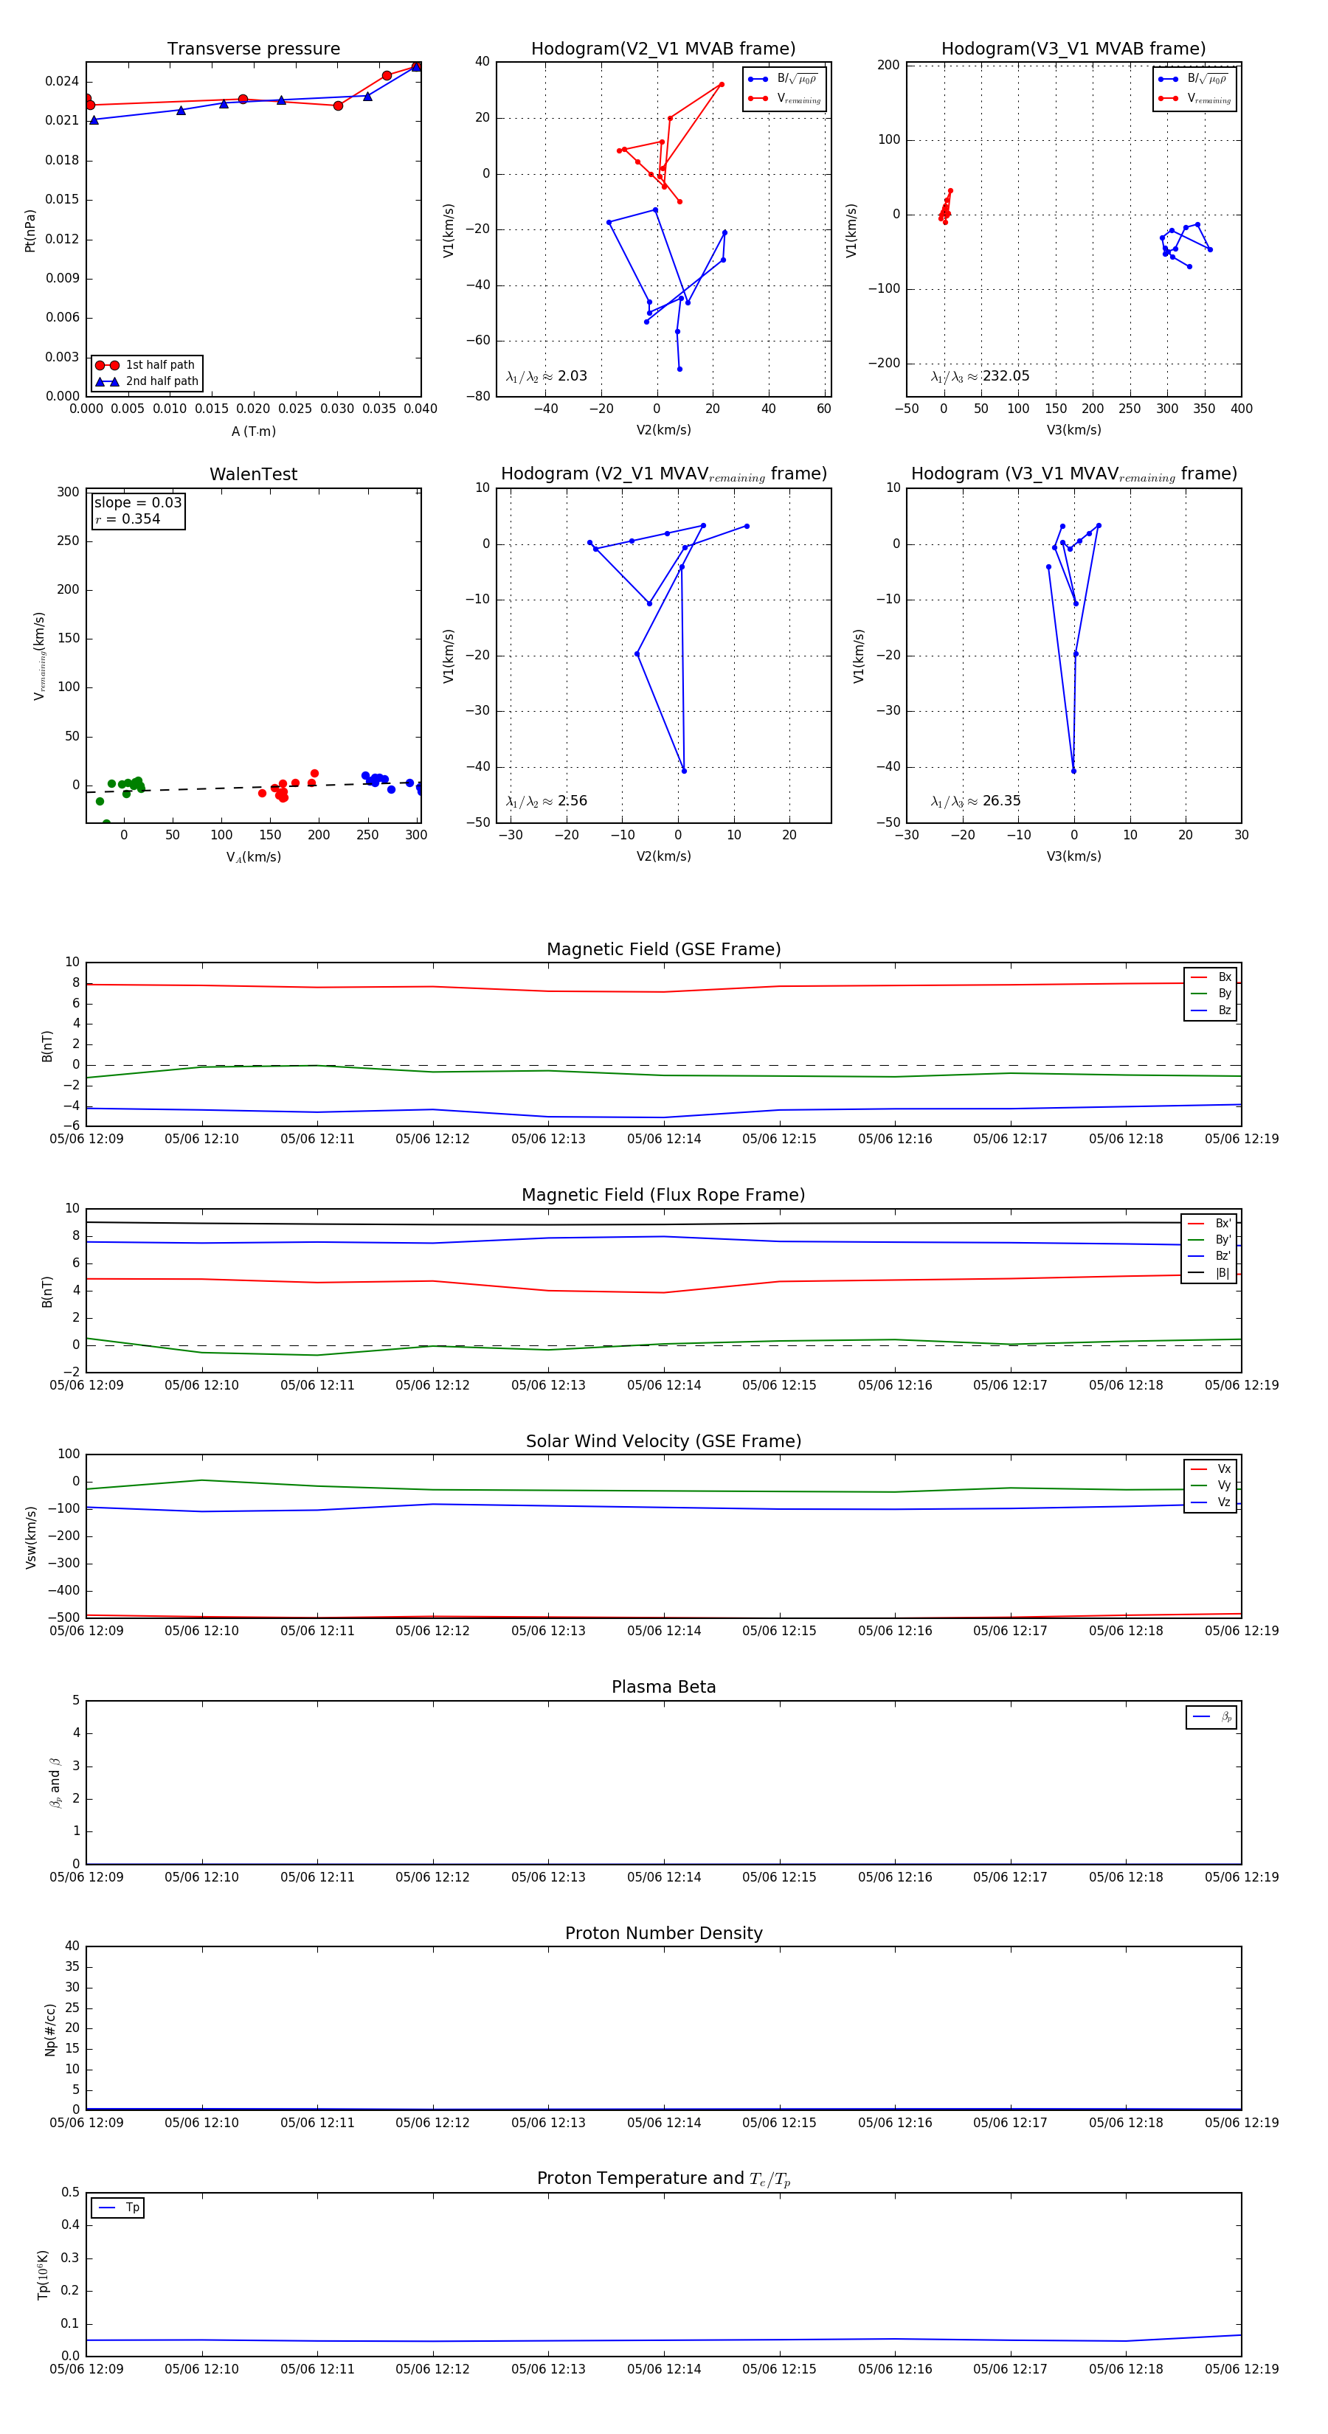Click the "Plasma Beta" panel title

coord(663,1687)
